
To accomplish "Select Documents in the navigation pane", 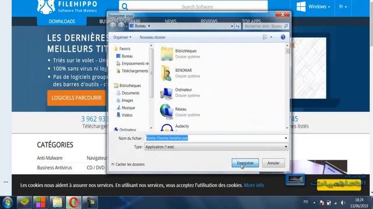I will point(128,93).
